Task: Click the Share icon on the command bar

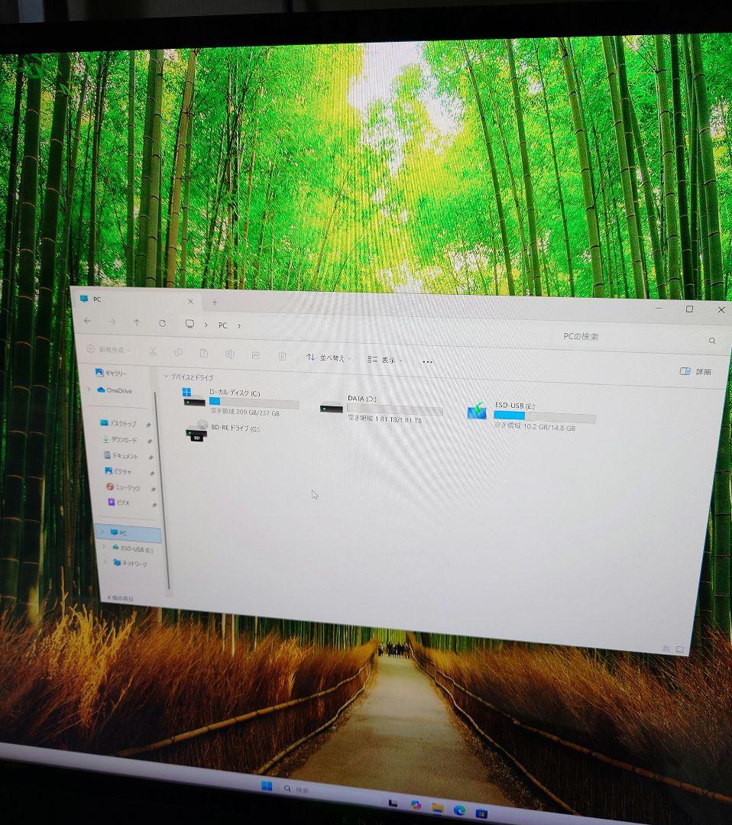Action: click(257, 354)
